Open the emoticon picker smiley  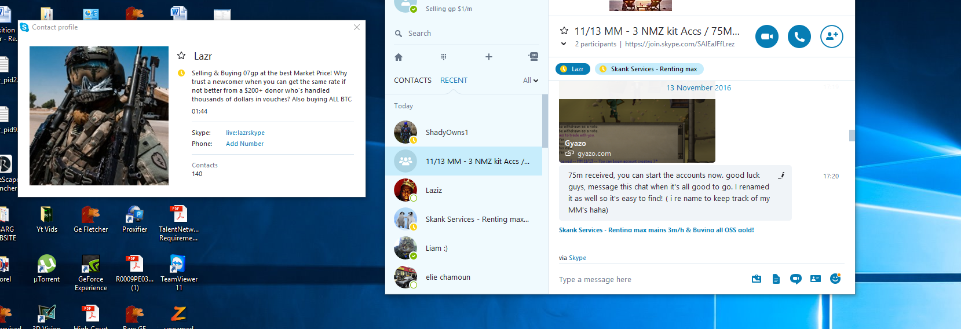pyautogui.click(x=835, y=279)
